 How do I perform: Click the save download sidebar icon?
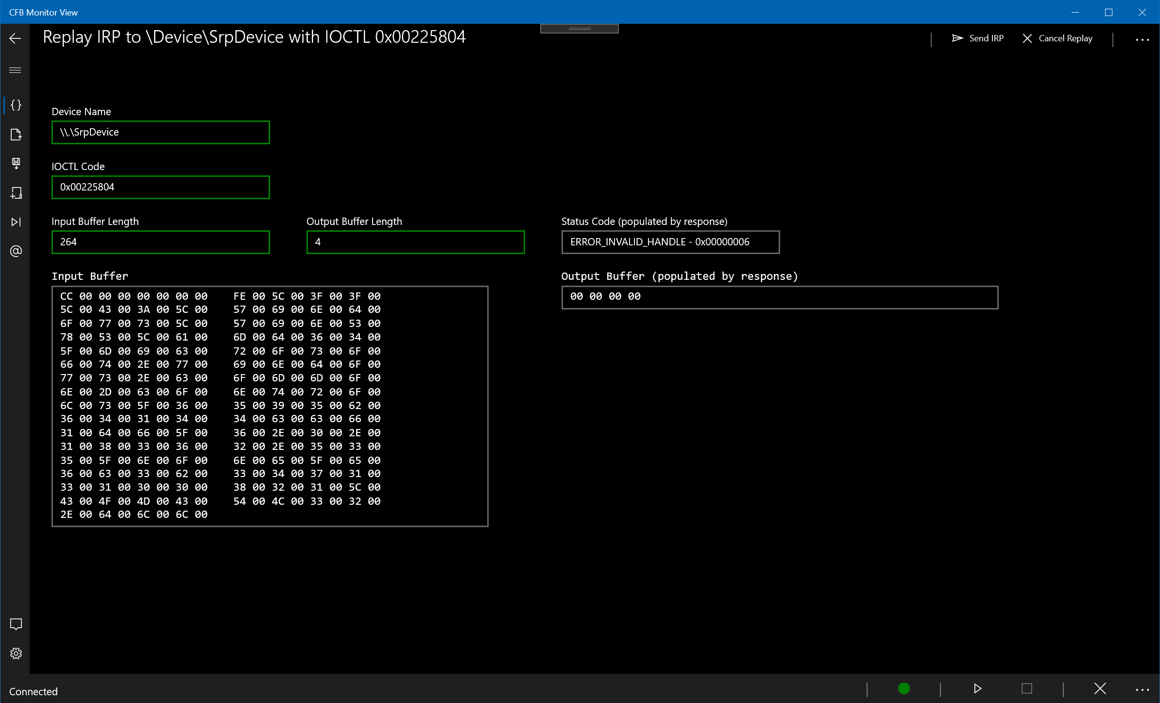coord(16,163)
